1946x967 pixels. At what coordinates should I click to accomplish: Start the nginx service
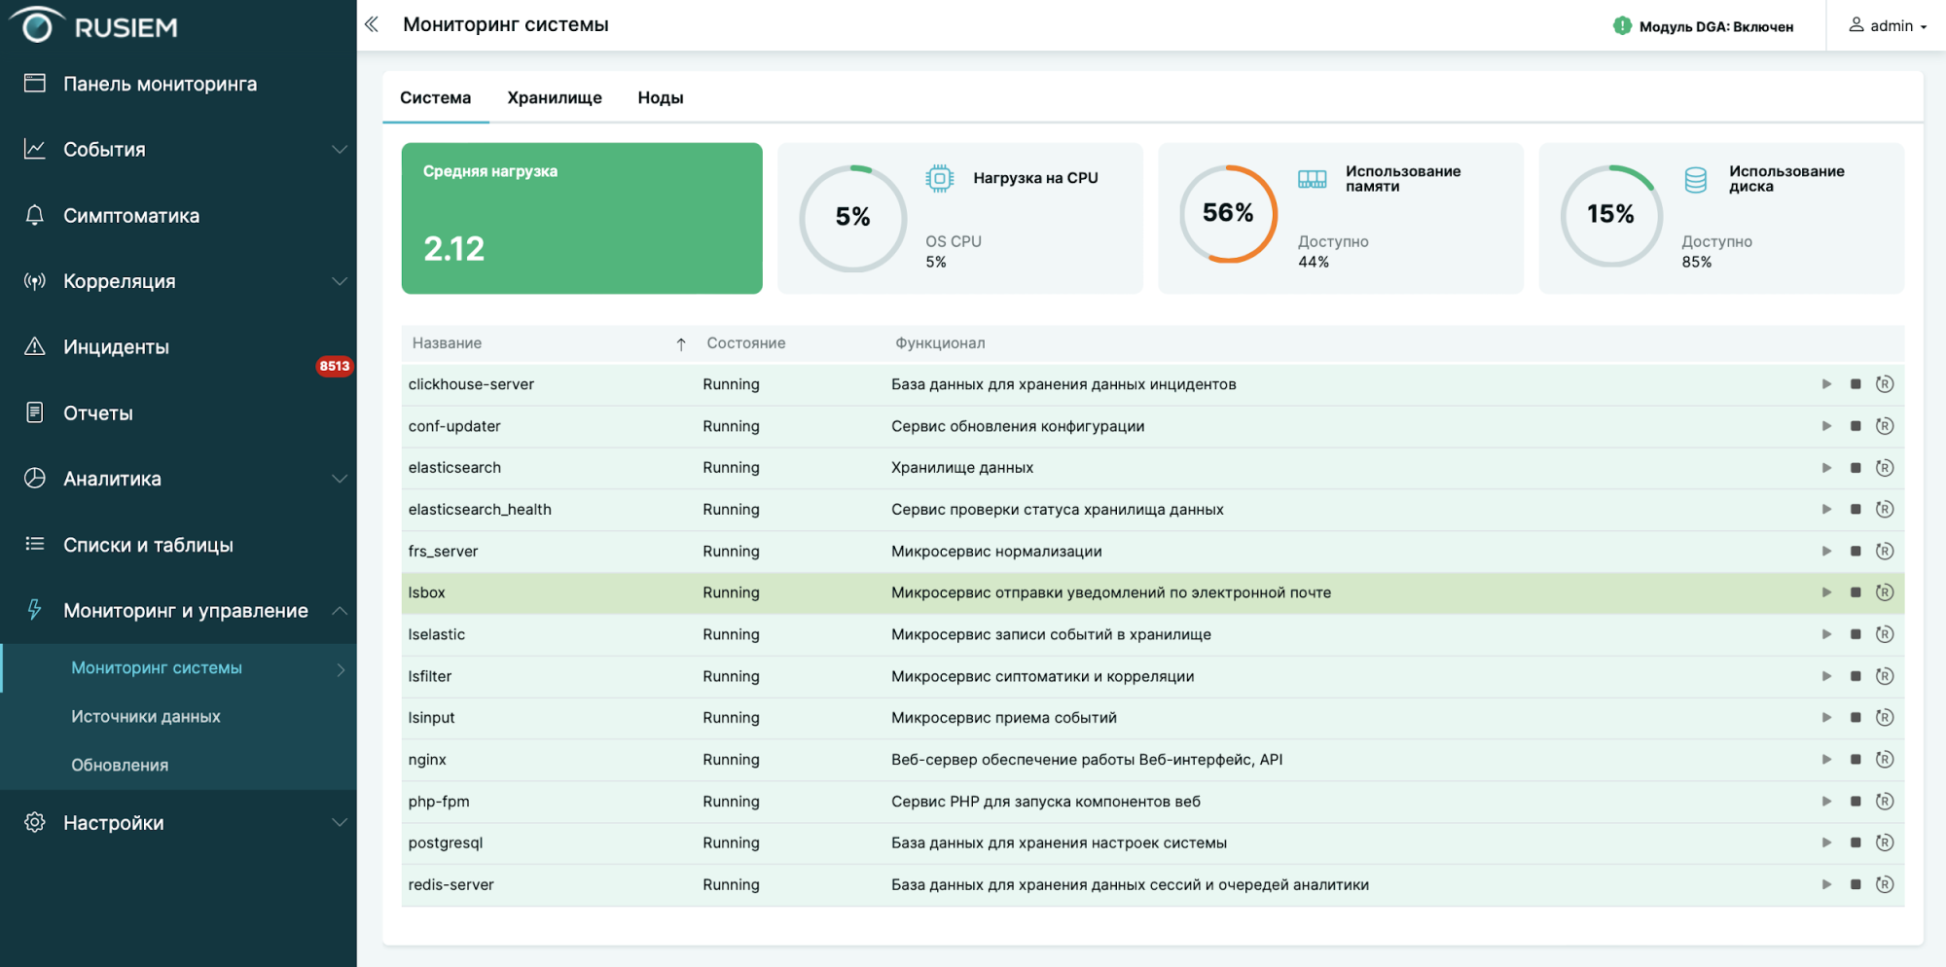pos(1826,759)
